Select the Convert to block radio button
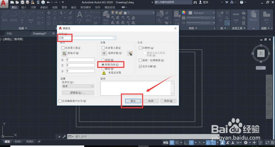This screenshot has height=147, width=275. click(103, 65)
